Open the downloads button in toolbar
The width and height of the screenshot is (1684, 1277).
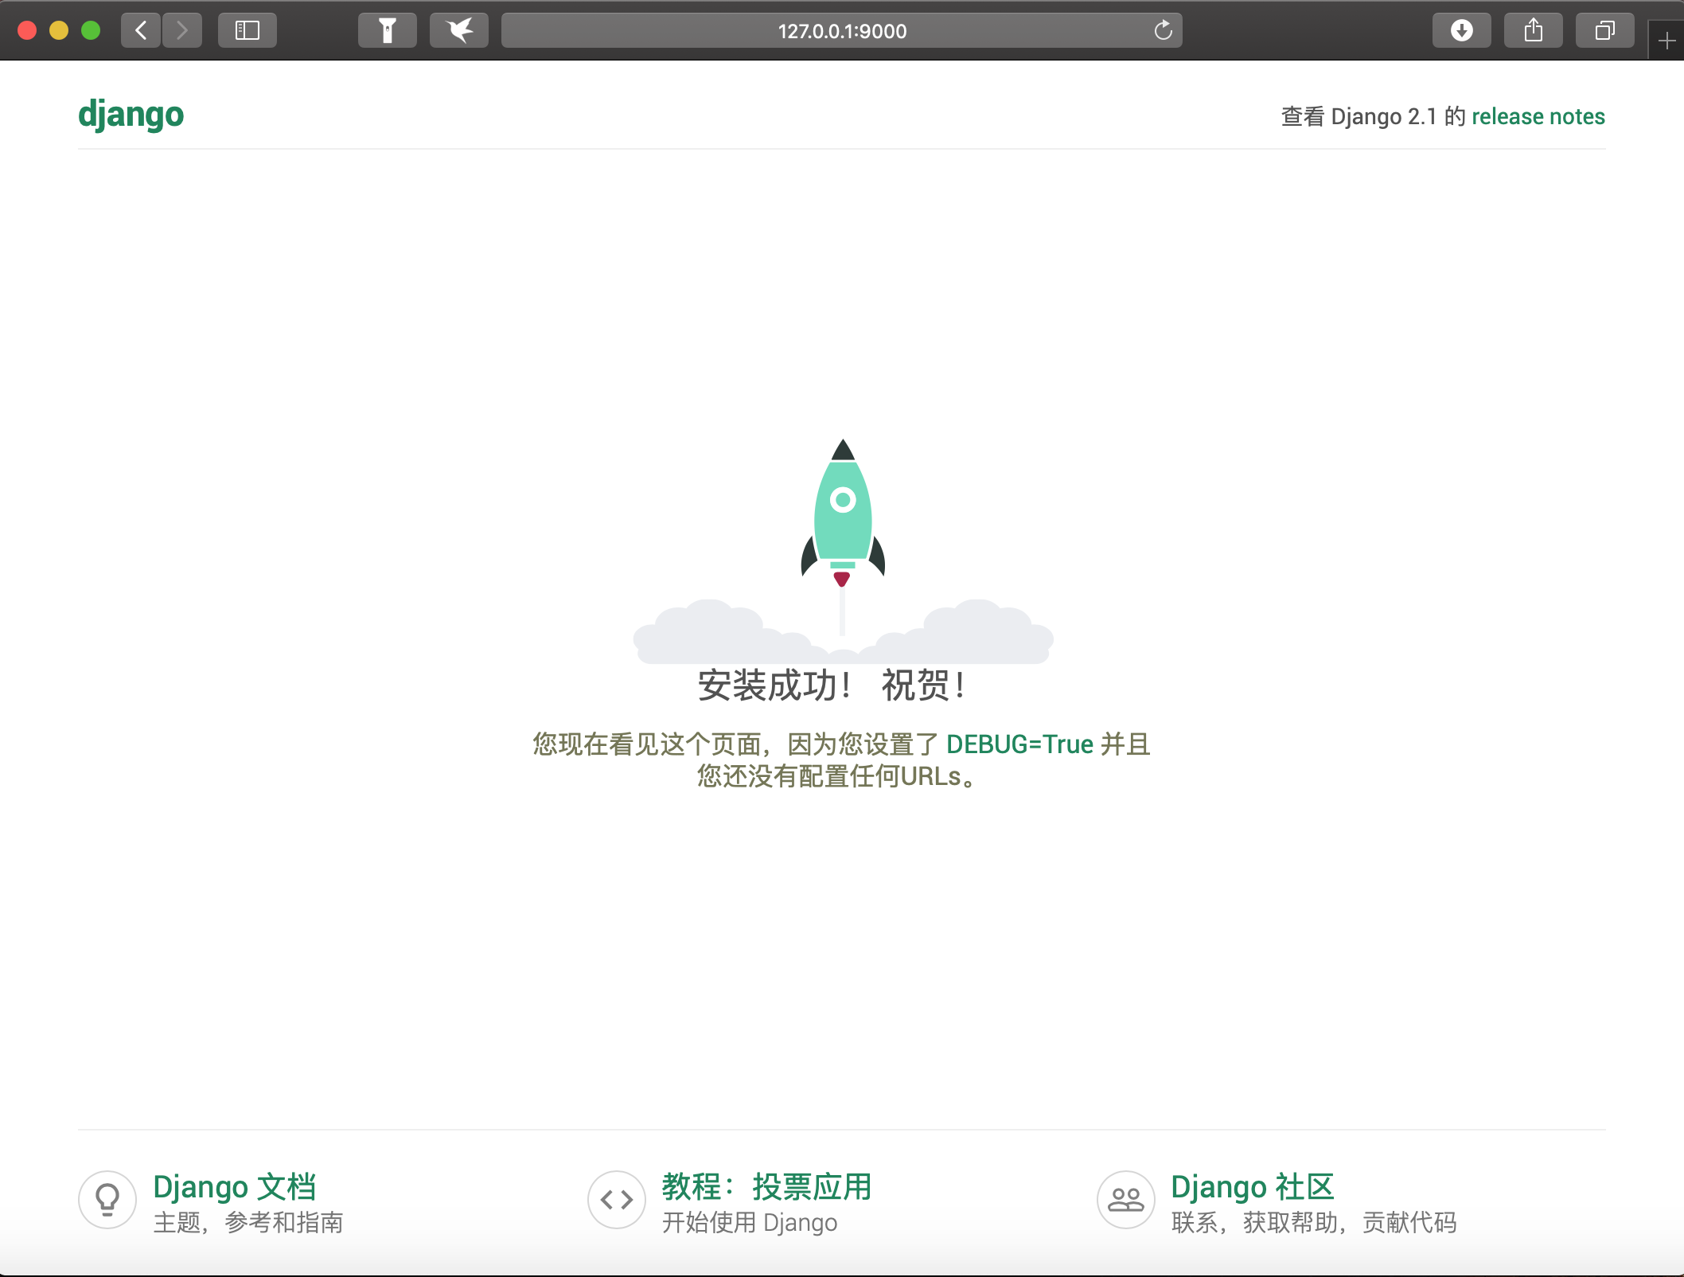point(1462,31)
